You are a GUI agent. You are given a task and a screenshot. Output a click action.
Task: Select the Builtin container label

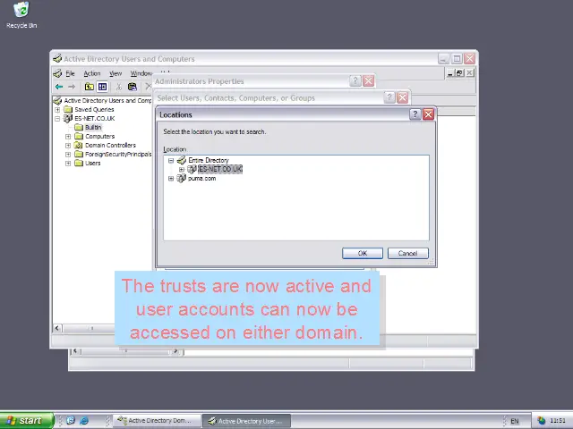point(93,127)
